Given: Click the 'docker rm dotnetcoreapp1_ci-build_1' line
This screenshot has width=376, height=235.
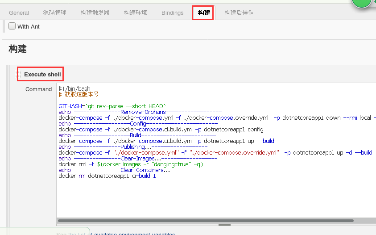Looking at the screenshot, I should click(107, 176).
